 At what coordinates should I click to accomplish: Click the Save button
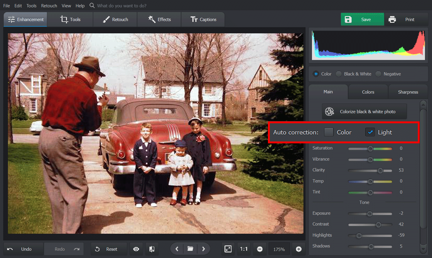(362, 19)
